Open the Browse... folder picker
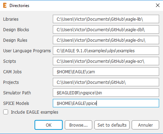163x134 pixels. click(x=79, y=125)
